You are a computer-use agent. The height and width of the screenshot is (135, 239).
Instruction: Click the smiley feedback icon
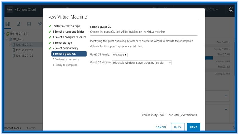(x=231, y=10)
